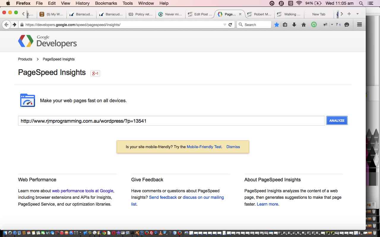The image size is (380, 237).
Task: Open the Help menu
Action: (x=164, y=3)
